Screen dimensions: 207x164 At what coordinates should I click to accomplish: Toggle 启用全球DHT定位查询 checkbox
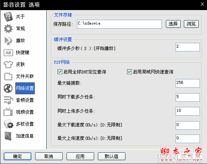click(60, 72)
